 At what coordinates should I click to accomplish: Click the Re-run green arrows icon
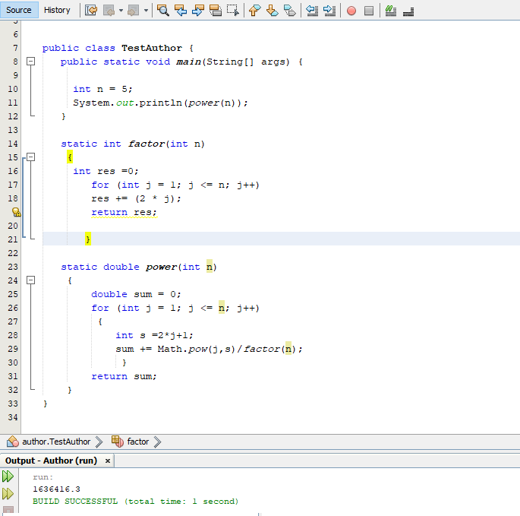click(x=8, y=476)
